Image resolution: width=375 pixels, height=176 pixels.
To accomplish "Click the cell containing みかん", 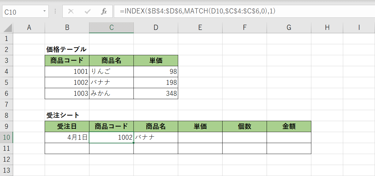I will point(111,94).
